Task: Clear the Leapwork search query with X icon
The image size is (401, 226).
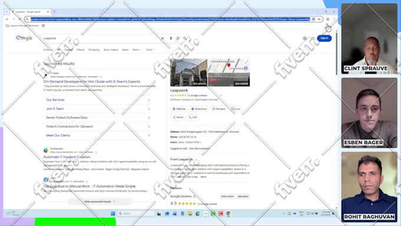Action: click(162, 38)
